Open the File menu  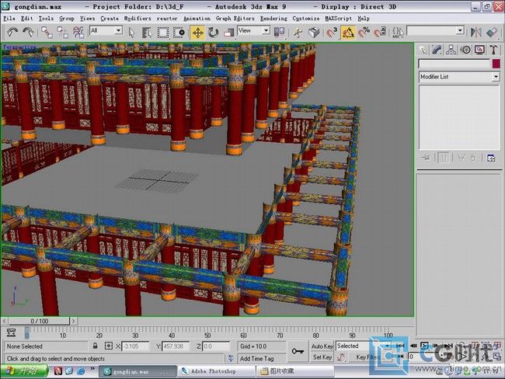(9, 19)
